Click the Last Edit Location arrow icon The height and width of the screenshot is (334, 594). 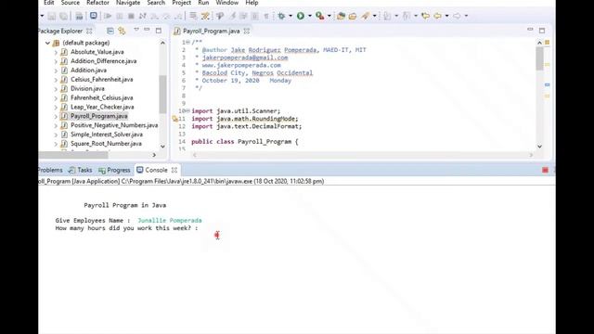(425, 16)
